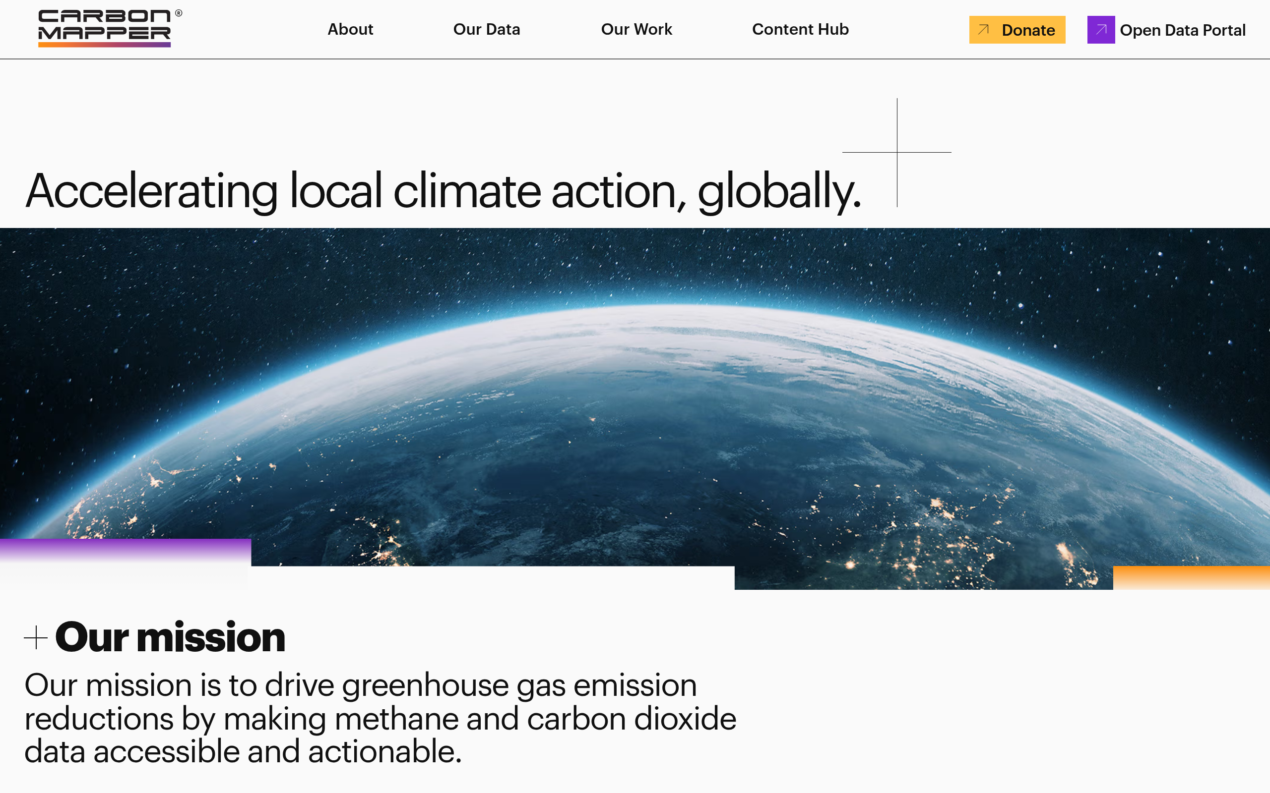
Task: Click the plus icon beside Our mission
Action: [x=36, y=638]
